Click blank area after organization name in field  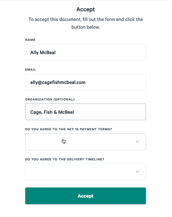click(x=109, y=112)
